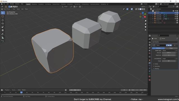Open Tool properties tab icon
Viewport: 179px width, 101px height.
(x=150, y=39)
